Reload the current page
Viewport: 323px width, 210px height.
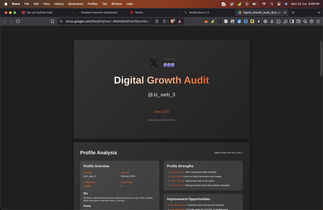(18, 21)
